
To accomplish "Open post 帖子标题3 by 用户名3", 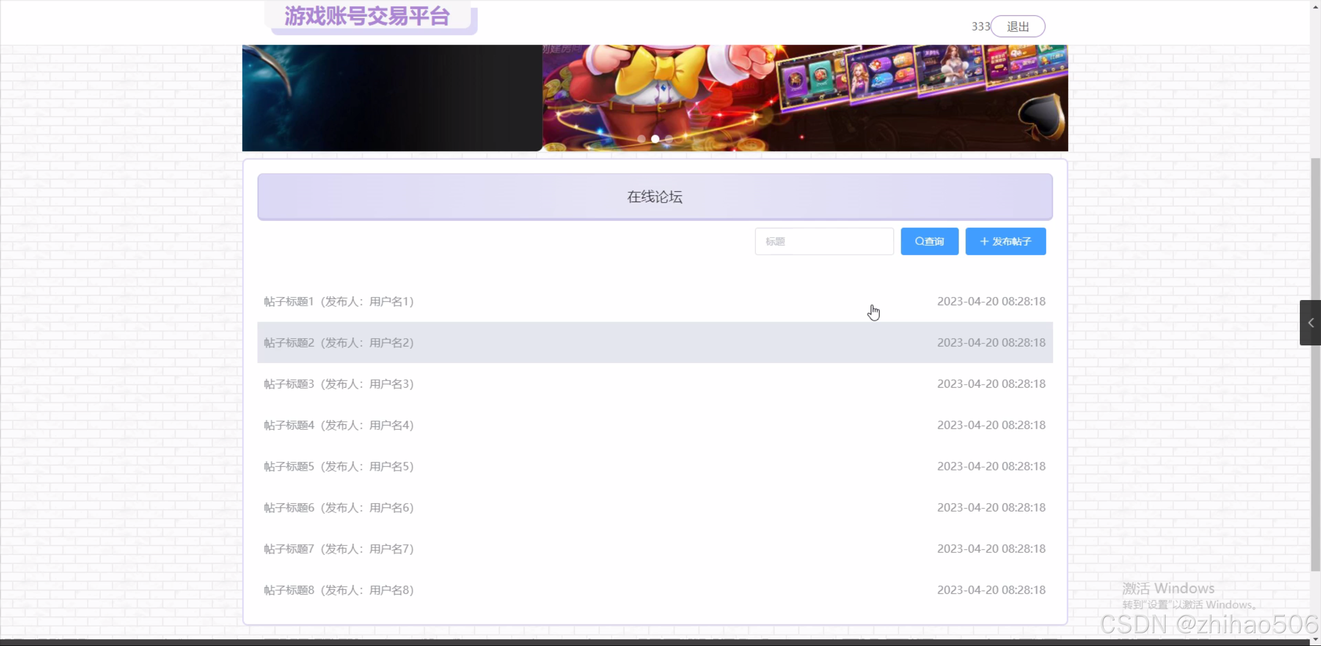I will point(339,384).
